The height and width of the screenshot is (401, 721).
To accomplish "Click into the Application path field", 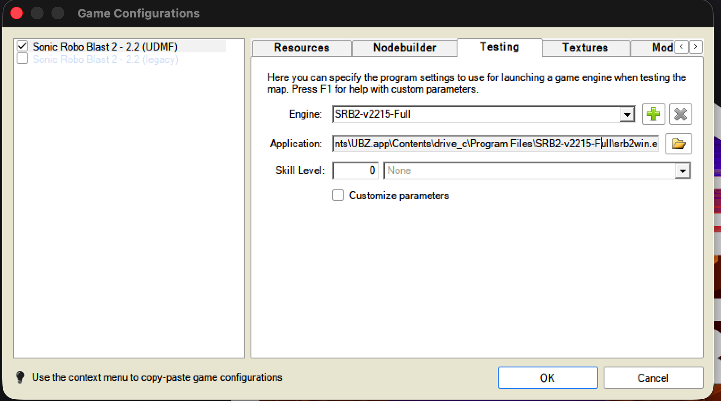I will point(496,144).
